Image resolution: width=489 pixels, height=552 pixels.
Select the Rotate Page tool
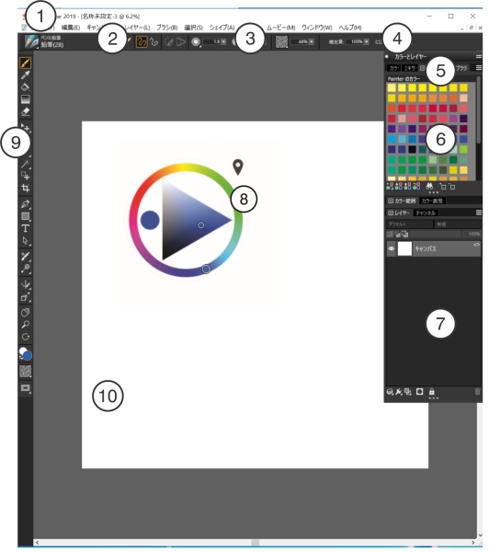click(26, 337)
